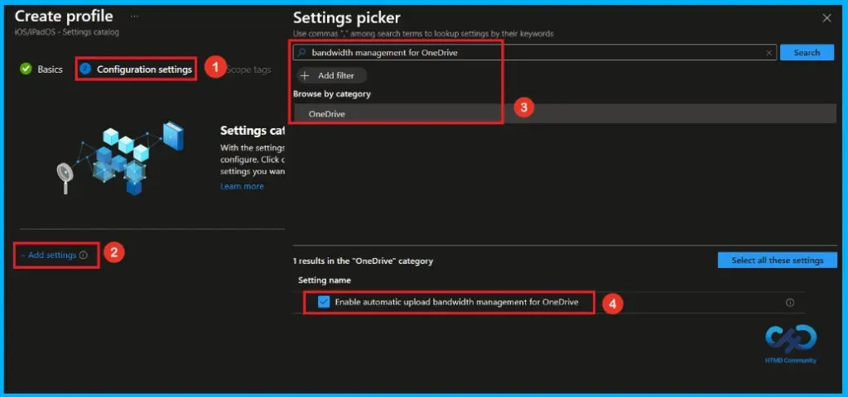Image resolution: width=848 pixels, height=397 pixels.
Task: Select the OneDrive category row
Action: pyautogui.click(x=565, y=114)
